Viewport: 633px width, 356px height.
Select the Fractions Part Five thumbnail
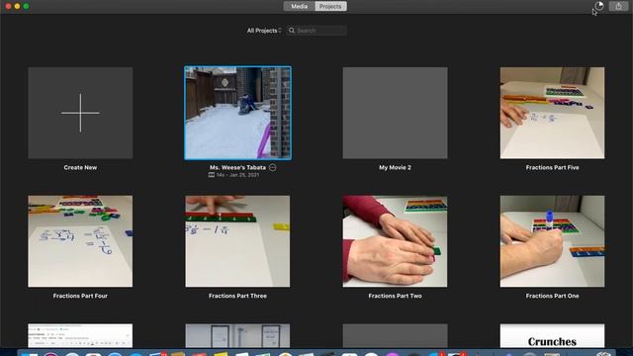click(x=552, y=113)
